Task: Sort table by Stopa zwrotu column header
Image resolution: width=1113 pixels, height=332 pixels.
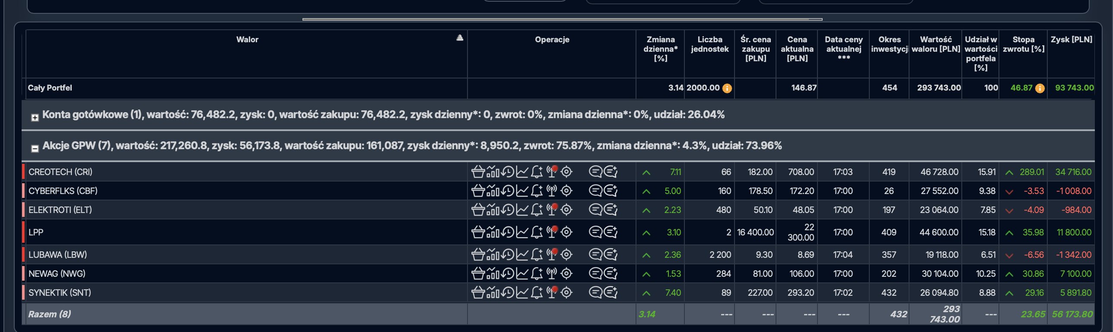Action: 1023,44
